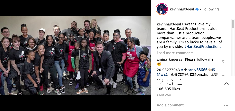This screenshot has height=111, width=235.
Task: Save post with bookmark icon
Action: click(x=226, y=82)
